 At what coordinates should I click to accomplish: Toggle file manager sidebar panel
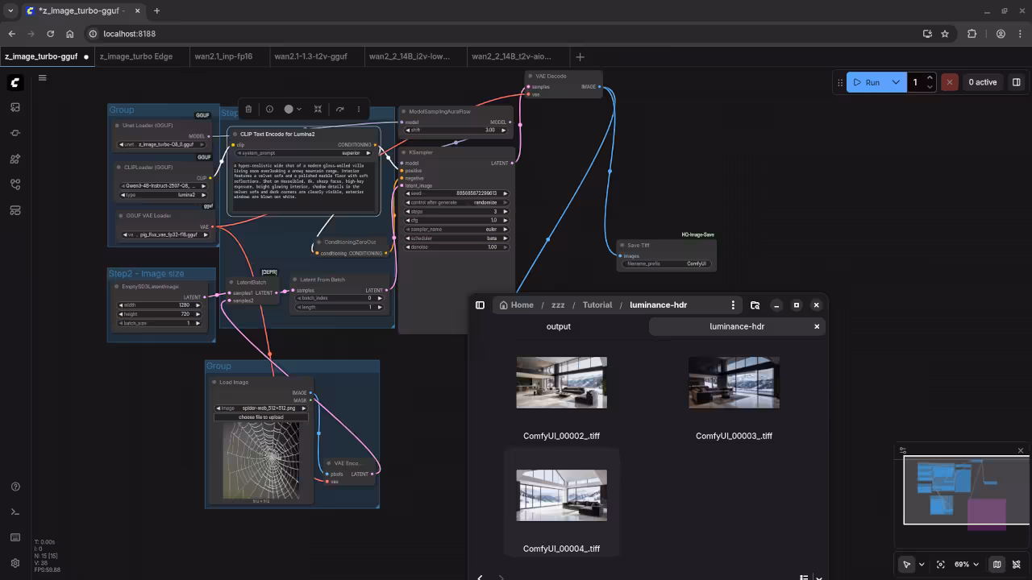(x=480, y=305)
